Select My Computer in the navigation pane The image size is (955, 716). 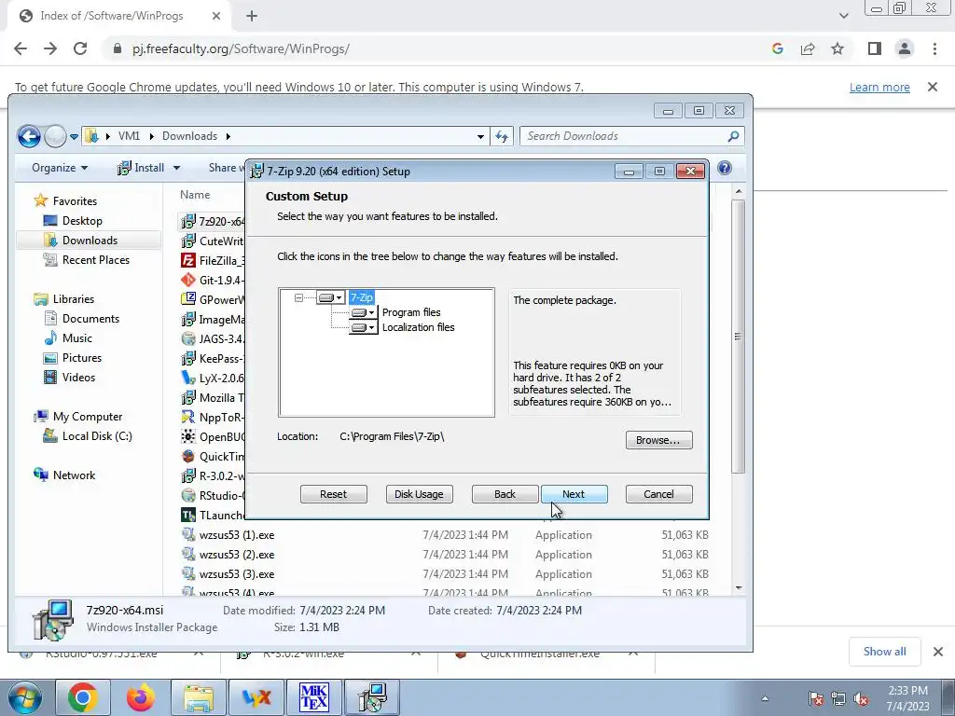87,417
